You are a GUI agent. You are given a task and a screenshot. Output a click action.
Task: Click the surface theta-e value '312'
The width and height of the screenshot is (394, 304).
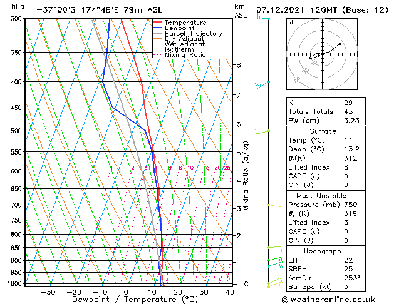(x=351, y=158)
